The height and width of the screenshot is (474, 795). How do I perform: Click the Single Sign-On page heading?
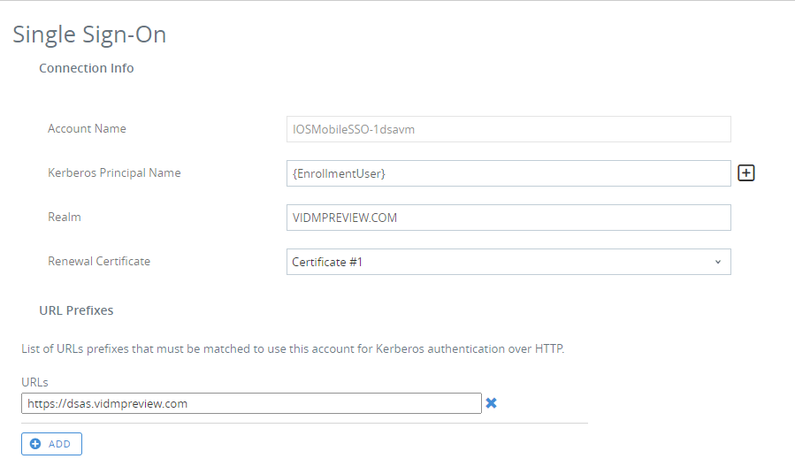(89, 34)
